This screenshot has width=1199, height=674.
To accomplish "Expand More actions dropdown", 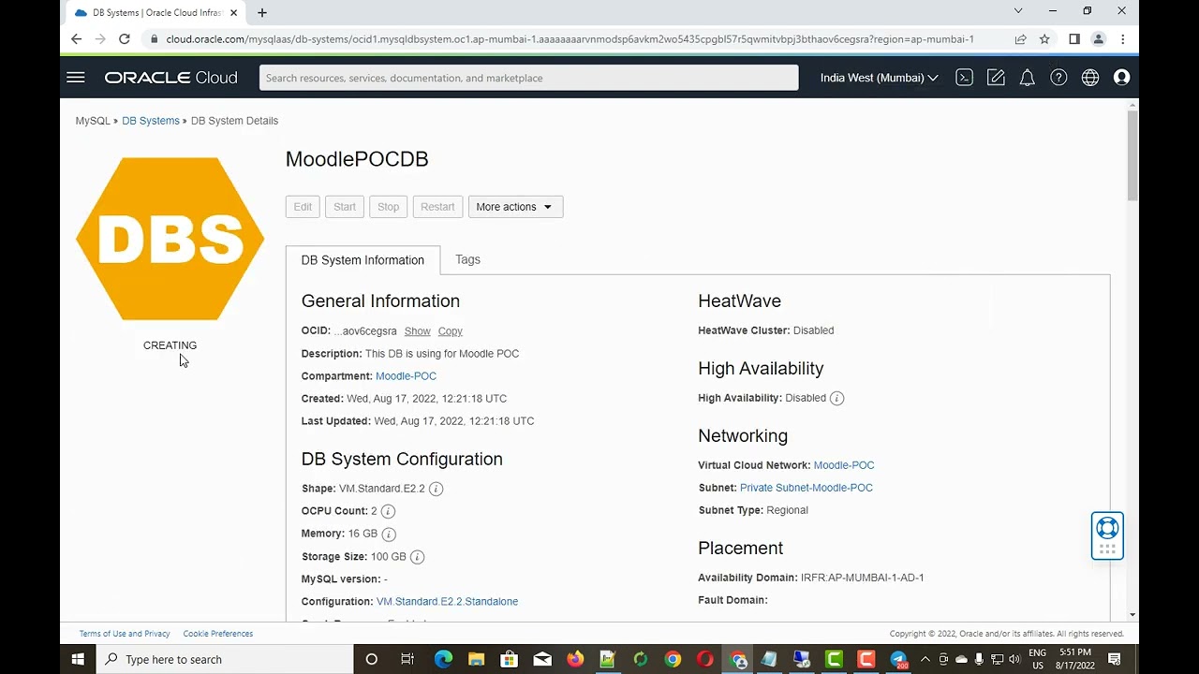I will click(x=515, y=207).
